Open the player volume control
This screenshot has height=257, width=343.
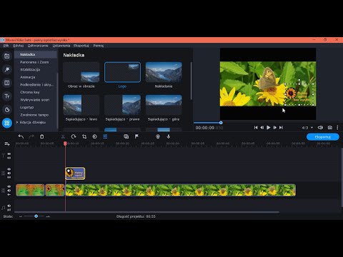[x=320, y=128]
